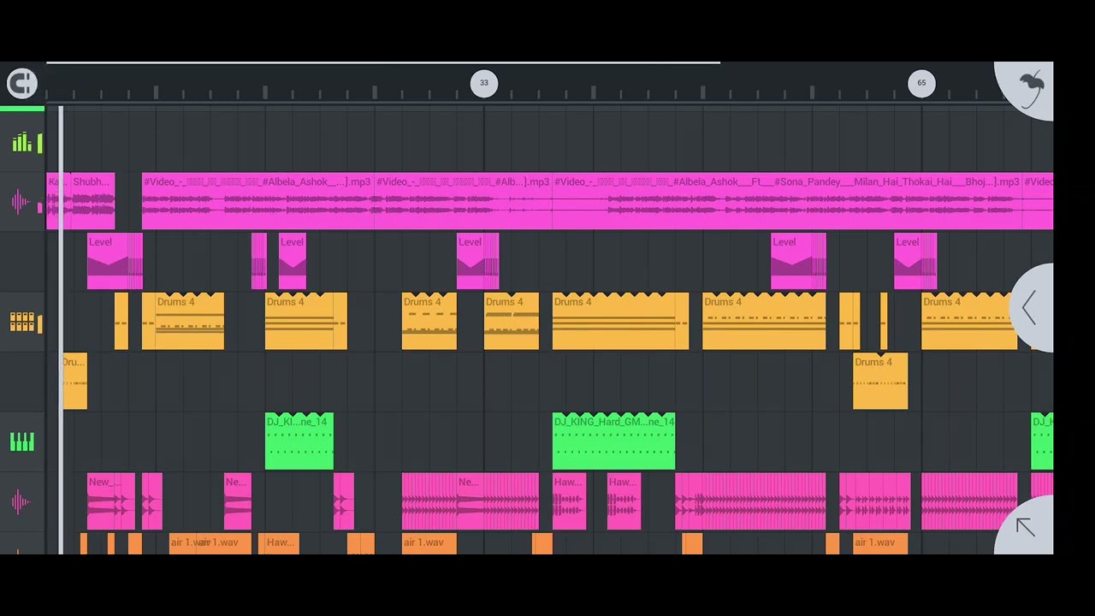
Task: Click the top playback progress bar
Action: coord(383,62)
